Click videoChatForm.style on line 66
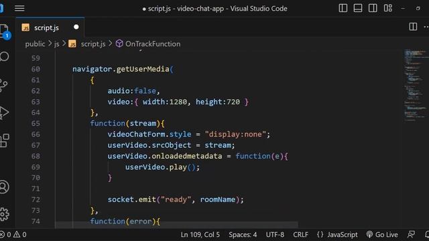Screen dimensions: 429x241 tap(149, 135)
